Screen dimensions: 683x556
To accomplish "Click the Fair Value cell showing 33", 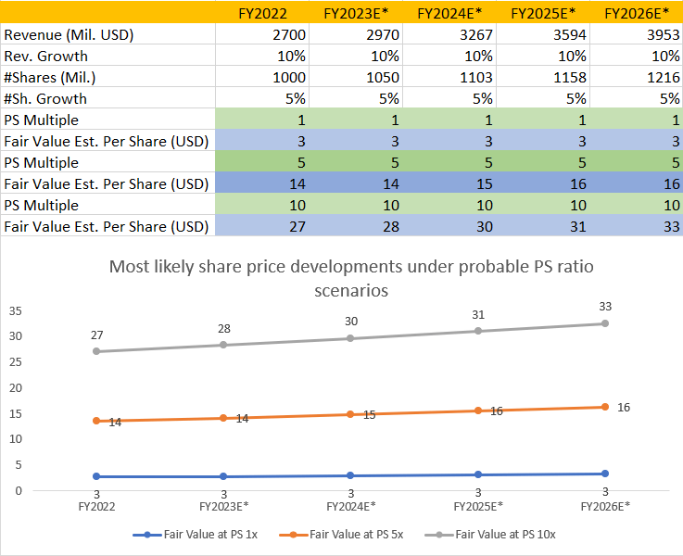I will pyautogui.click(x=637, y=226).
